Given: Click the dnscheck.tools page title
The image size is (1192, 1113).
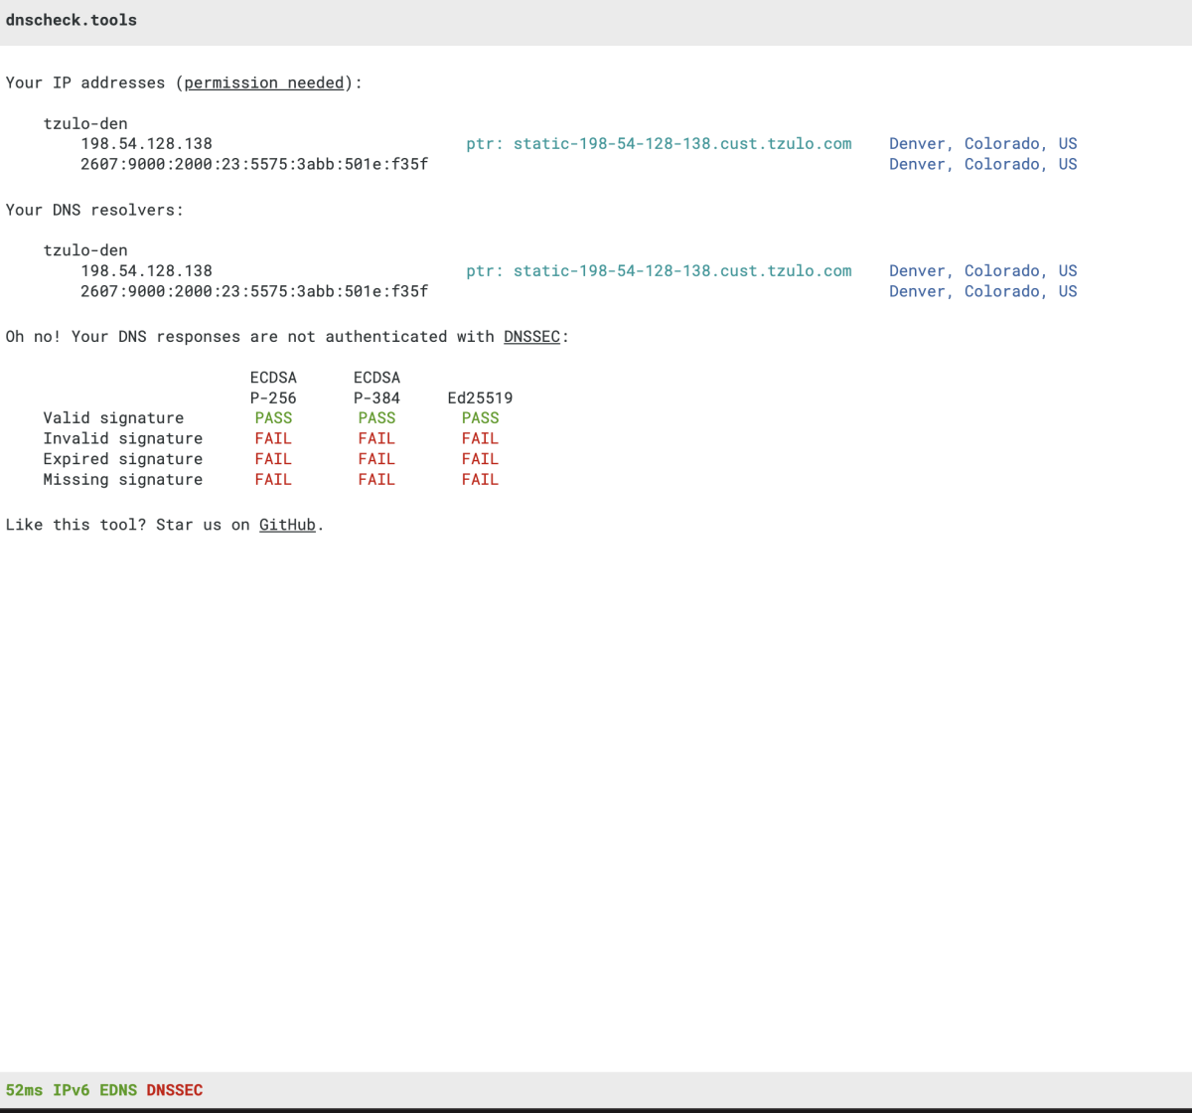Looking at the screenshot, I should pos(72,20).
